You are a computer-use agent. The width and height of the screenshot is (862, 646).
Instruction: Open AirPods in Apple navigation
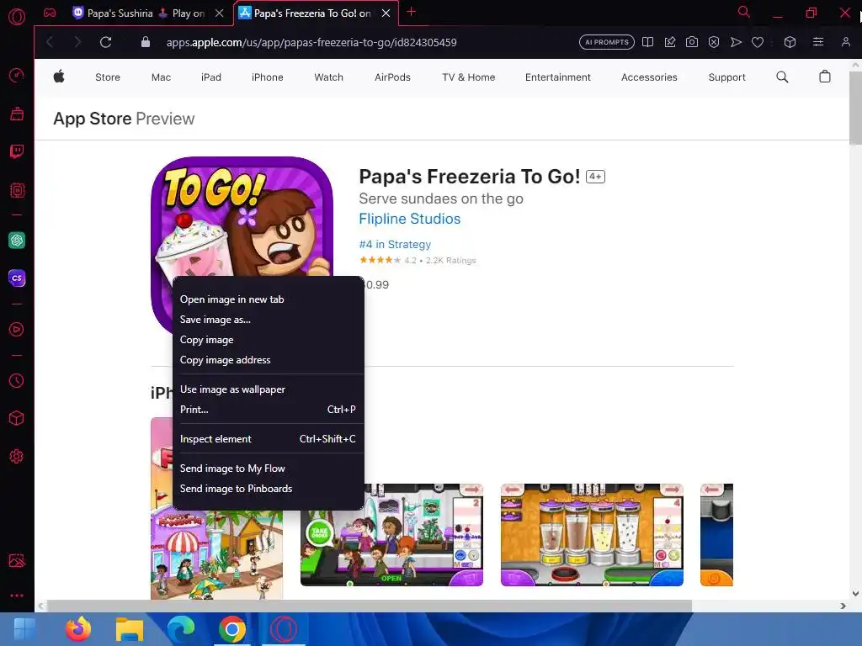coord(392,77)
